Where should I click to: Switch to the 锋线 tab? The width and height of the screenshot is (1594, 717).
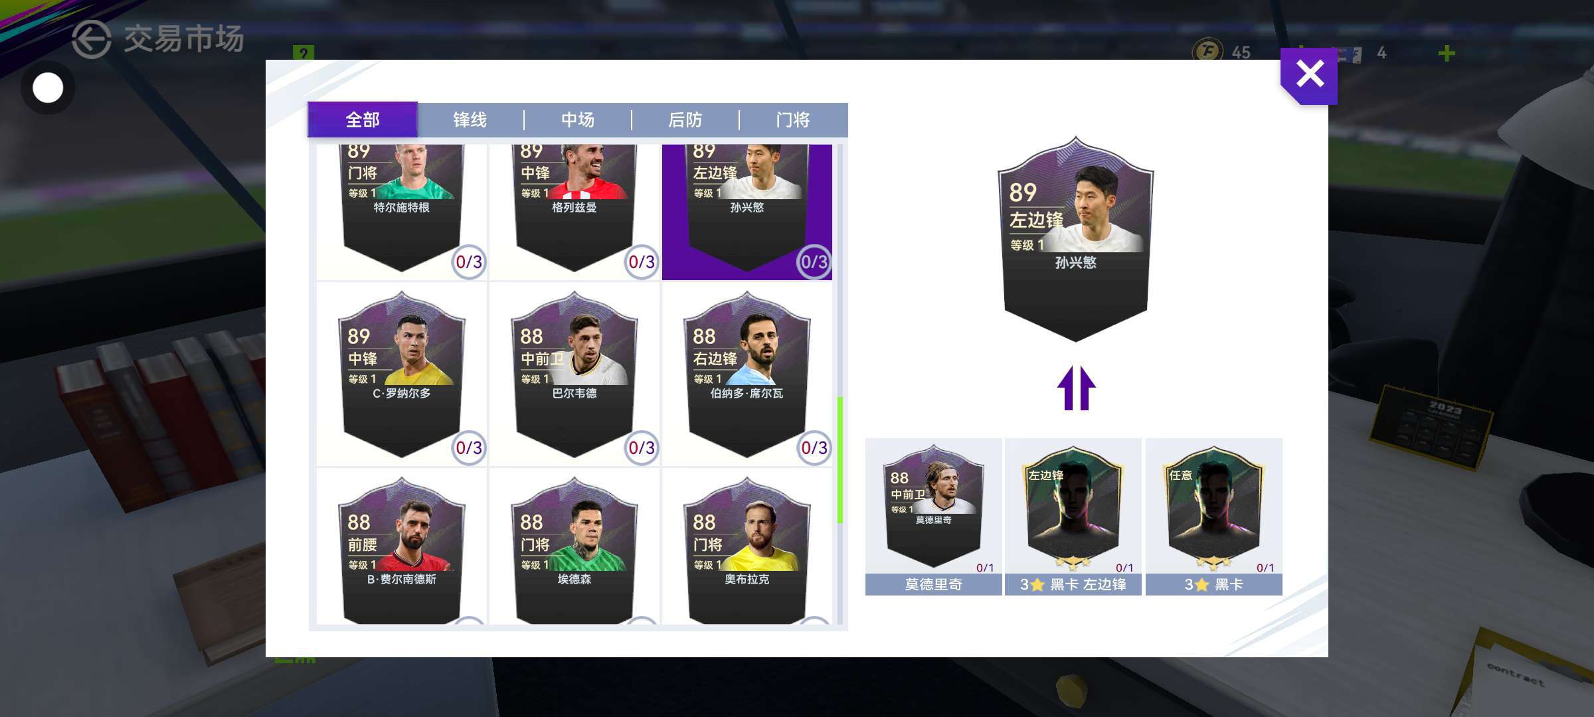470,120
